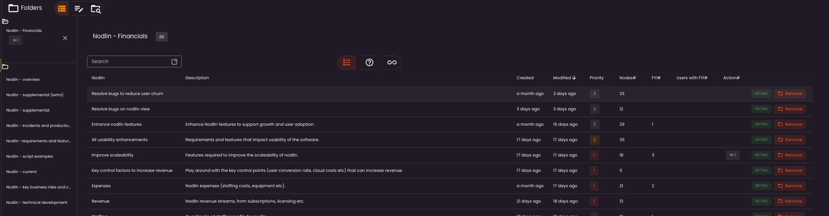Switch to the orange folder list view
The image size is (829, 216).
pyautogui.click(x=62, y=9)
